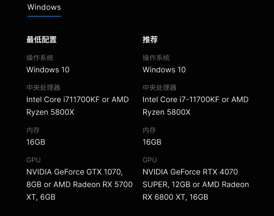Viewport: 274px width, 216px height.
Task: Click the NVIDIA GeForce RTX 4070 text
Action: [190, 172]
